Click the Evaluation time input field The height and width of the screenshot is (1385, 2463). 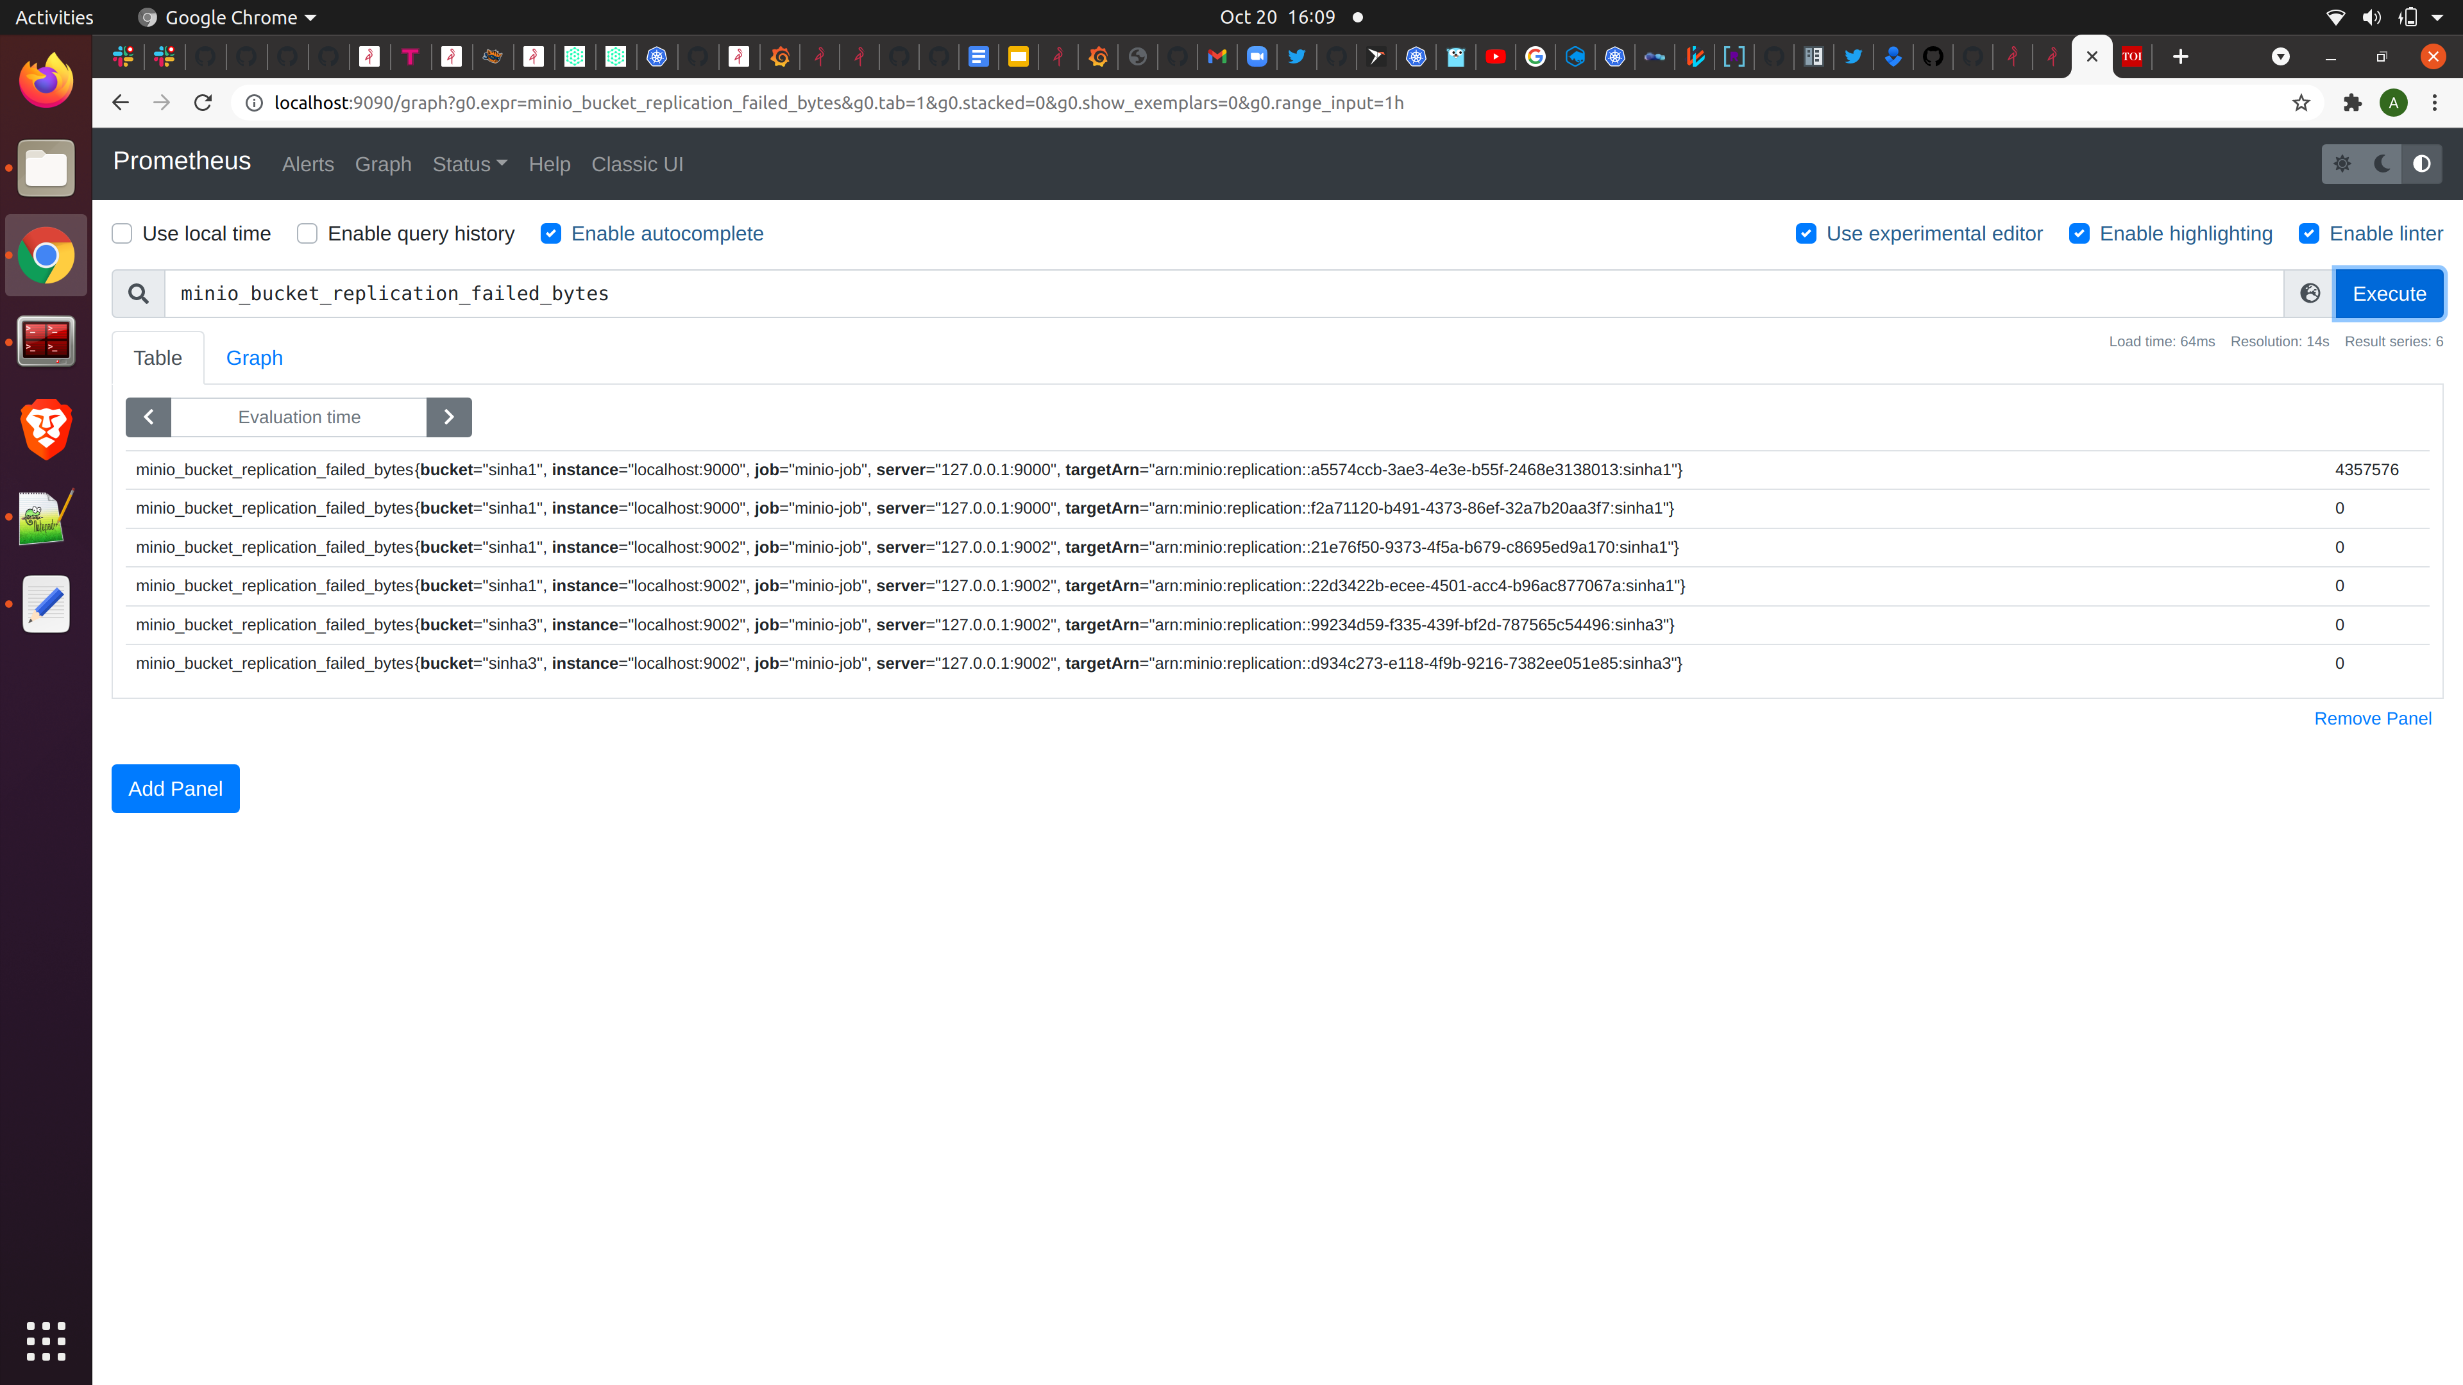tap(300, 417)
